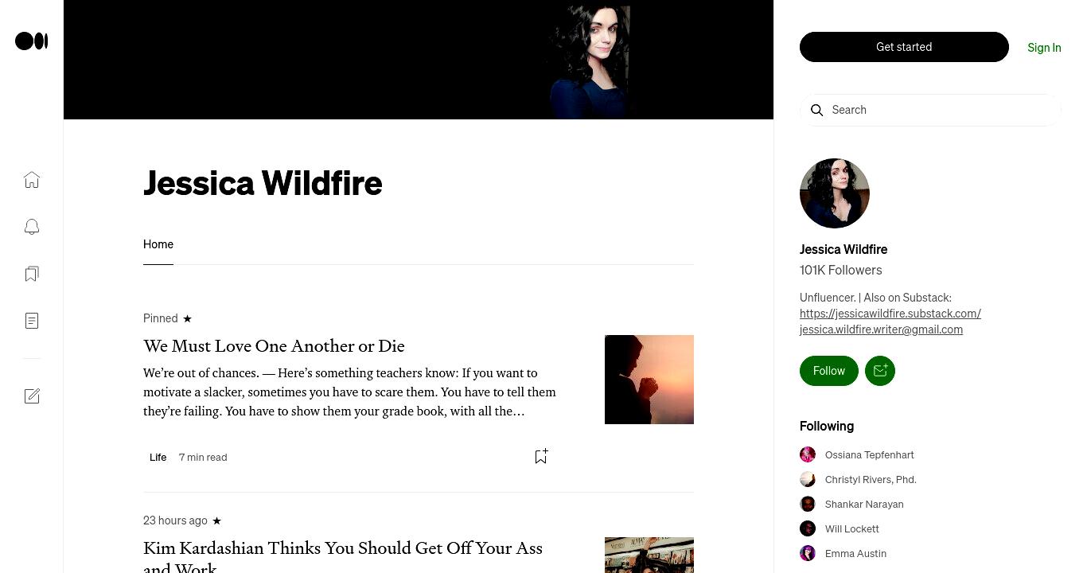Click the Get started button
The height and width of the screenshot is (573, 1087).
[x=904, y=47]
